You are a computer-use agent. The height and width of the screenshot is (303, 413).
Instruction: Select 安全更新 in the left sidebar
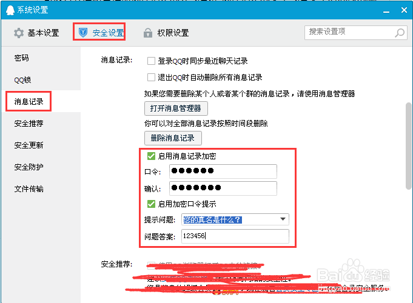click(x=29, y=145)
